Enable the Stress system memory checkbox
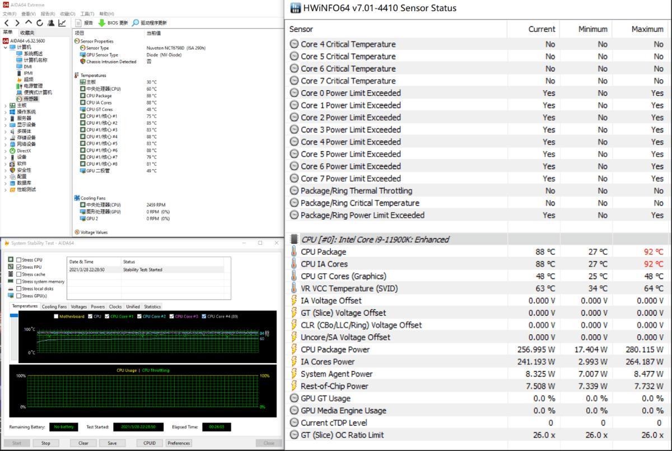 point(18,282)
